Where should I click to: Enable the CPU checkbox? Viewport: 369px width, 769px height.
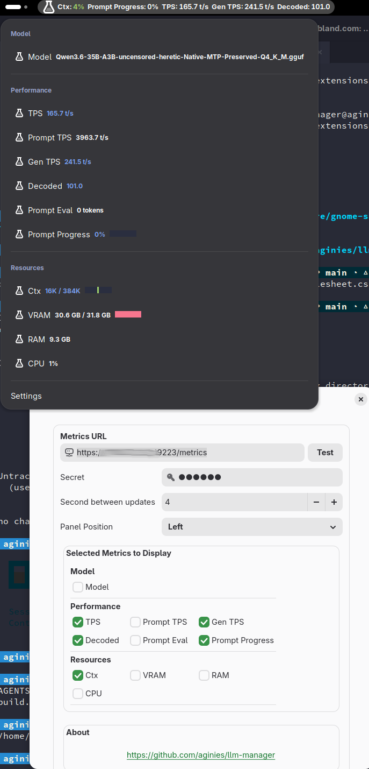78,694
